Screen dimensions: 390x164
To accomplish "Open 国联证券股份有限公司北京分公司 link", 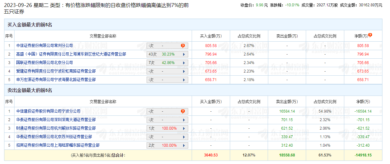I will (44, 63).
